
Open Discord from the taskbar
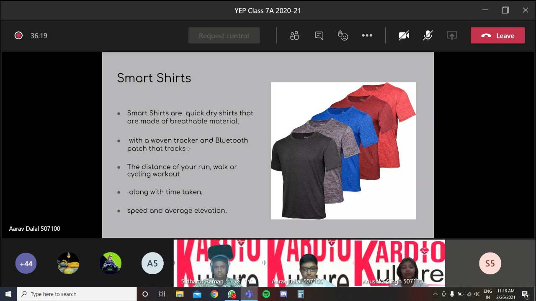[283, 294]
